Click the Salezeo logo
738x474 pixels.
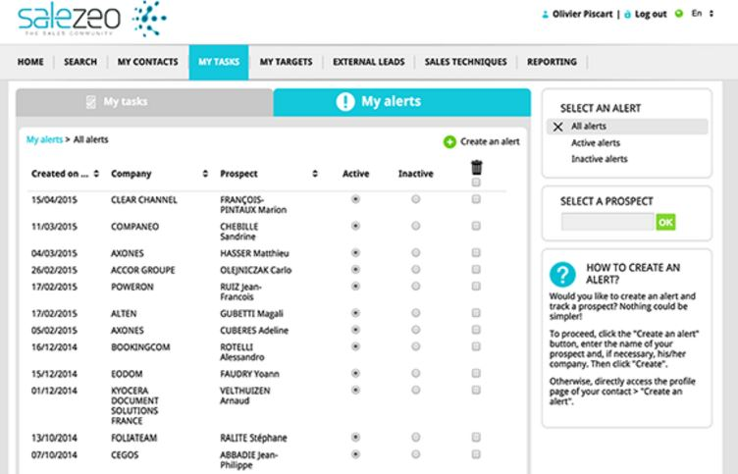(x=92, y=19)
